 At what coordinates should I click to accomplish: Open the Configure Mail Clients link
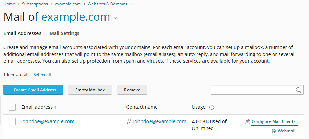click(x=273, y=121)
